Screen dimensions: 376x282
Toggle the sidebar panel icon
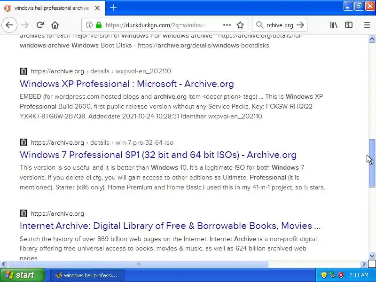(x=348, y=25)
